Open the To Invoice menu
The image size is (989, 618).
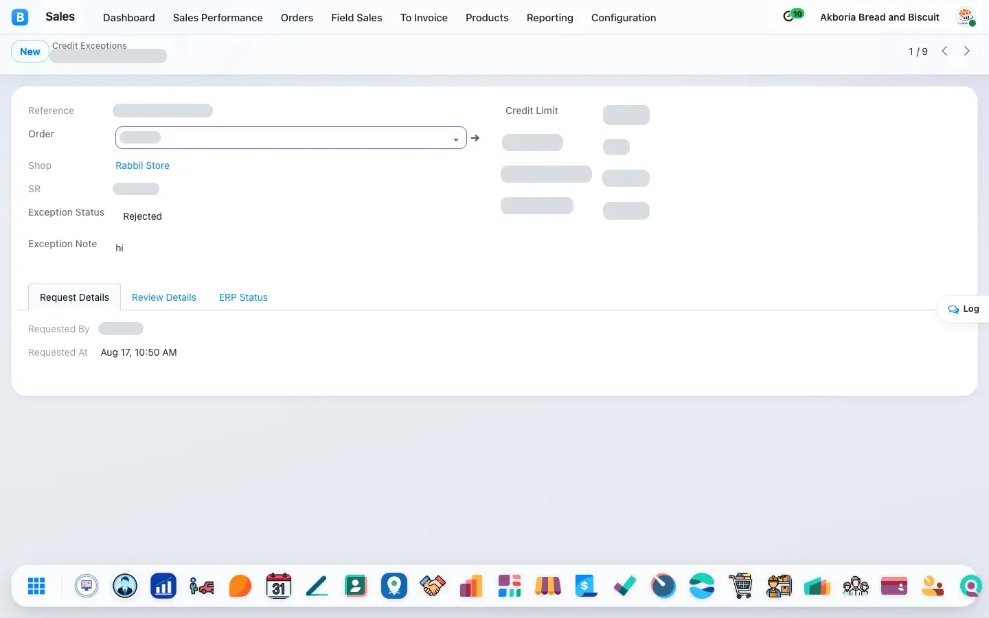pos(424,18)
